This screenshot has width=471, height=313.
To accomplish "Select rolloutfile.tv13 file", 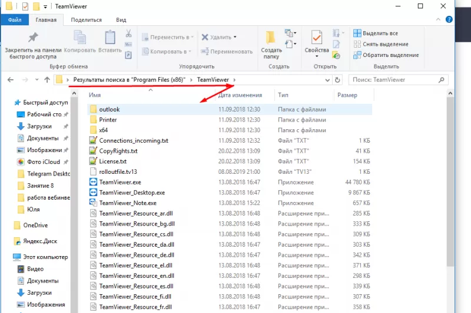I will (x=230, y=171).
